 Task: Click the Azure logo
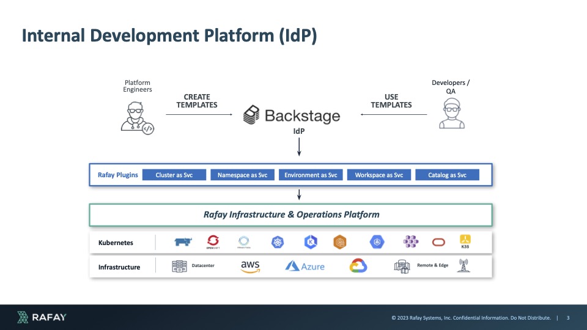[x=305, y=266]
